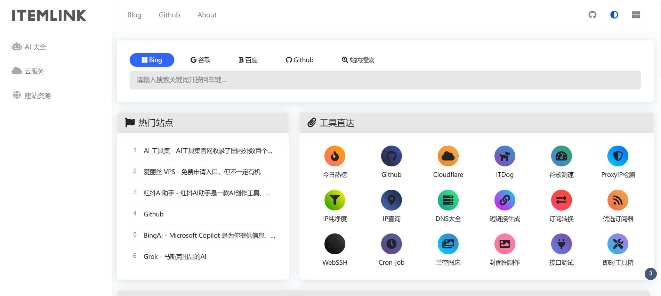Toggle dark/light theme mode
Screen dimensions: 661x296
614,15
